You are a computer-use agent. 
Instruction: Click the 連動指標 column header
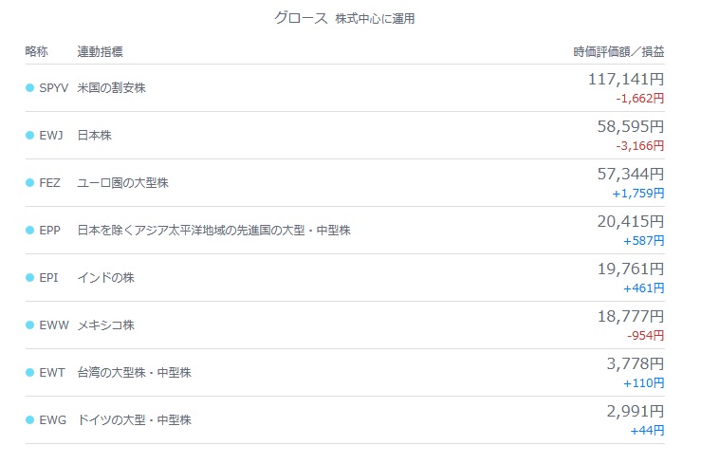(x=101, y=52)
